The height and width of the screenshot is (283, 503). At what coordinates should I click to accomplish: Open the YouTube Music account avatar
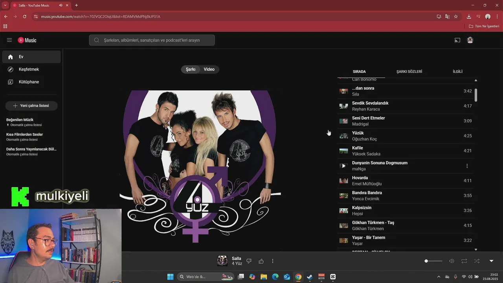pos(470,40)
